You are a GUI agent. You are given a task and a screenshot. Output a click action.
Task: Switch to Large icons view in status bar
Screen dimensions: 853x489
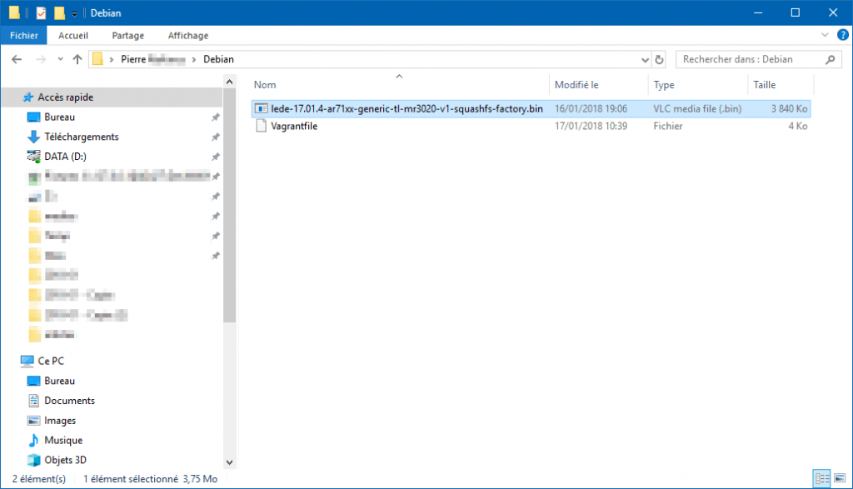pos(839,478)
